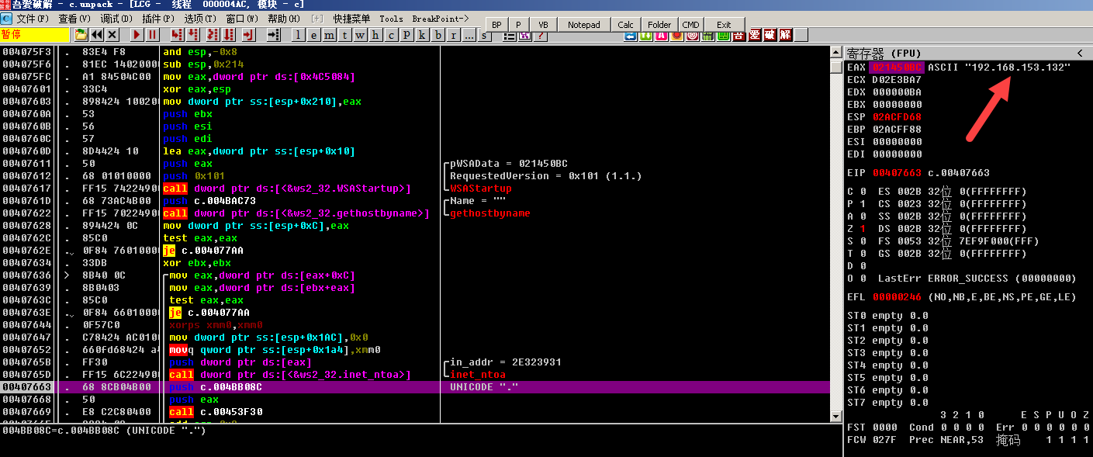Open the Log window via the 'l' icon
1093x457 pixels.
point(299,35)
